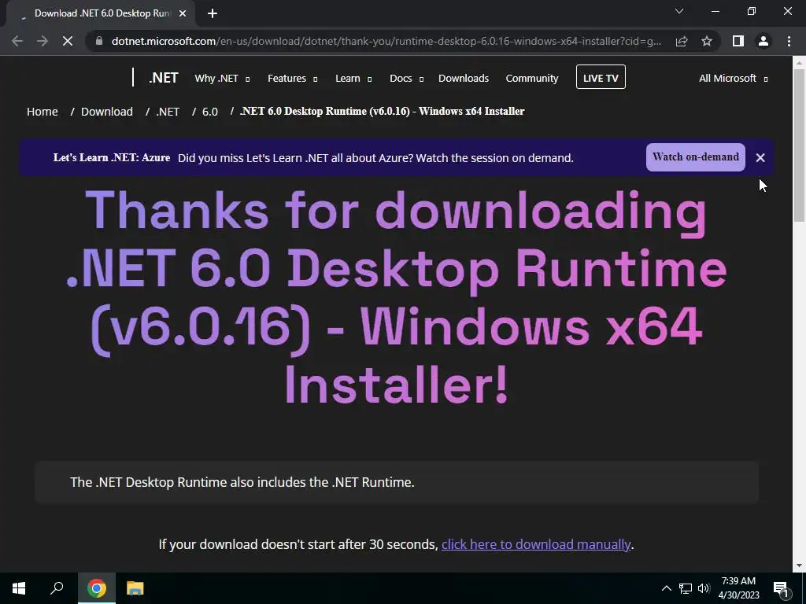The width and height of the screenshot is (806, 604).
Task: Click Chrome icon in taskbar
Action: point(96,588)
